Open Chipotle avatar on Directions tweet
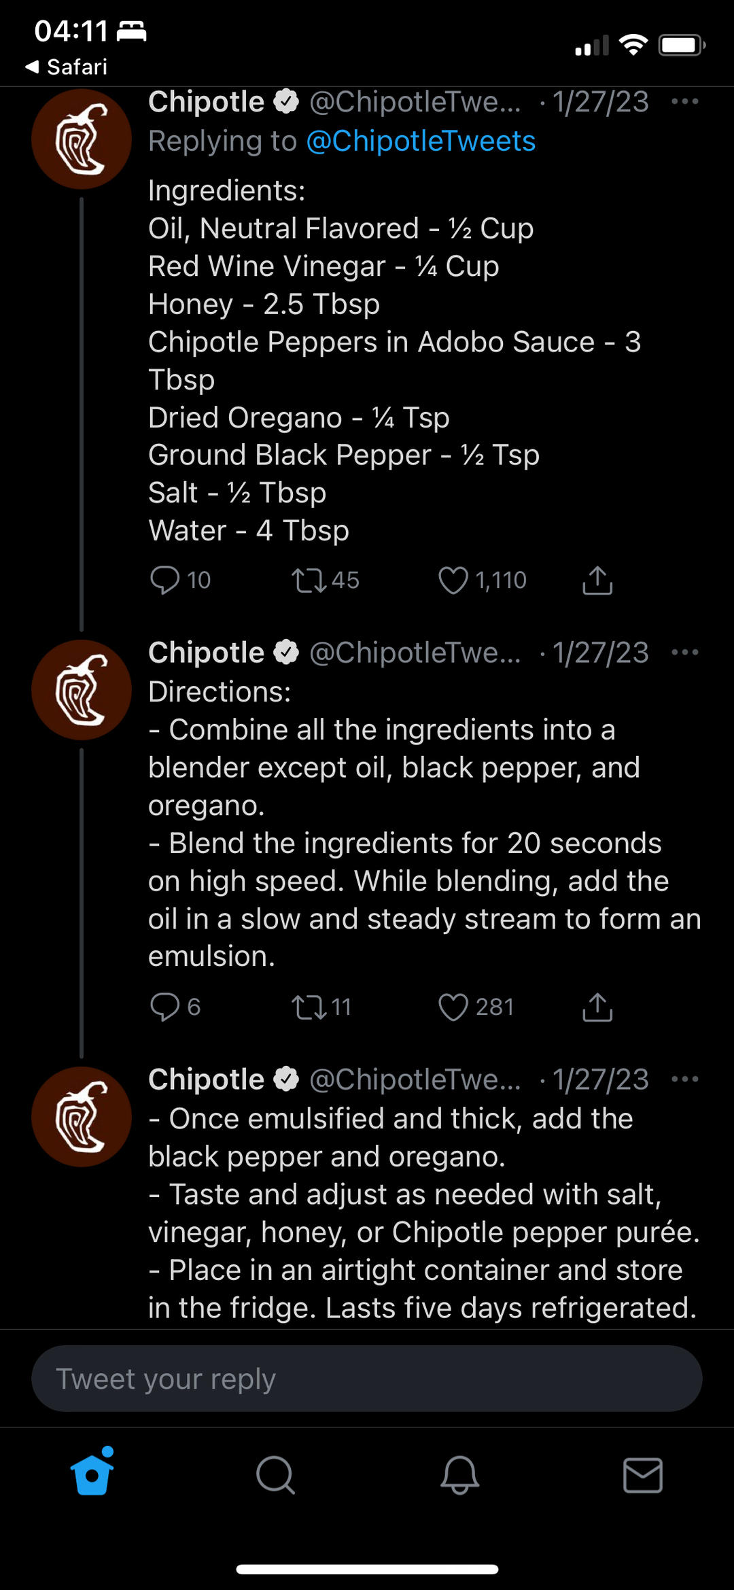Screen dimensions: 734x1590 tap(82, 689)
